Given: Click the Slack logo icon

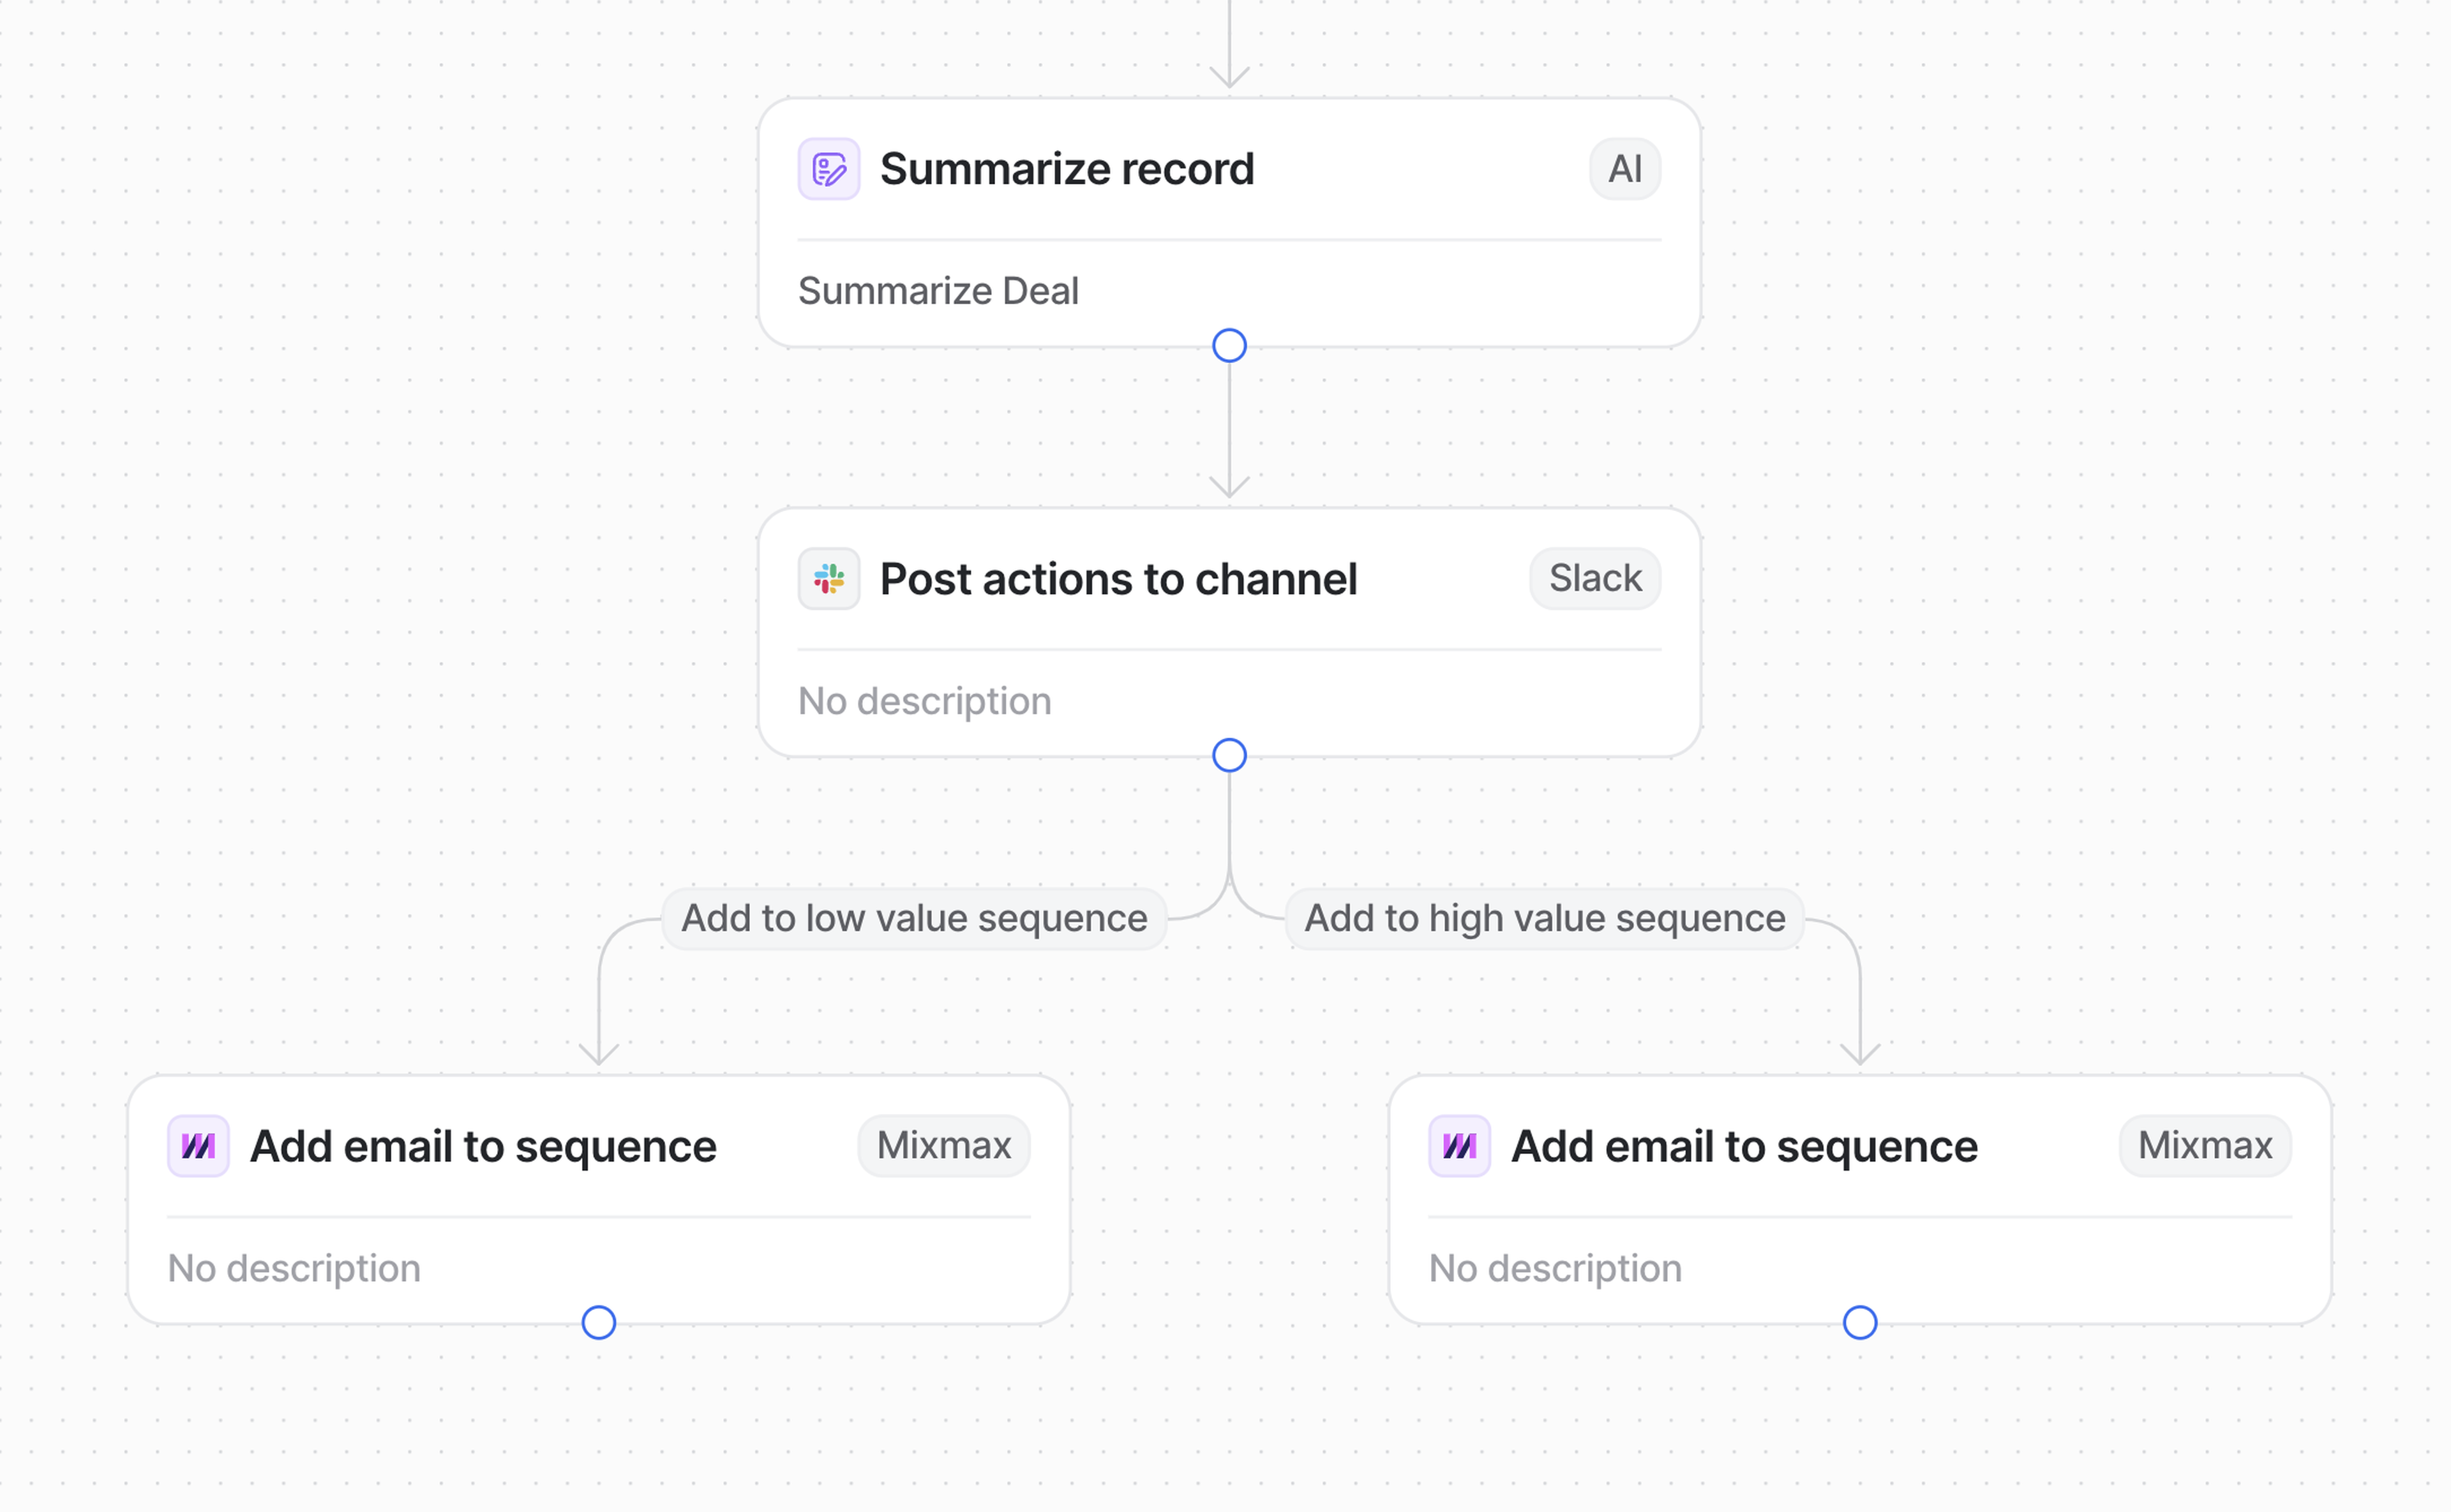Looking at the screenshot, I should (828, 578).
